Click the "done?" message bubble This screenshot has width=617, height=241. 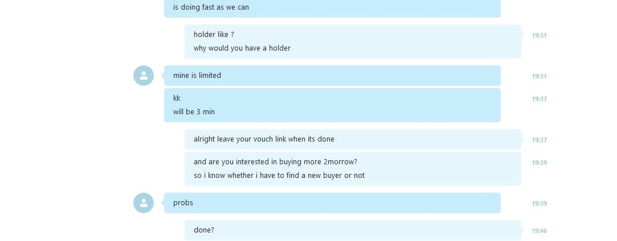click(353, 230)
